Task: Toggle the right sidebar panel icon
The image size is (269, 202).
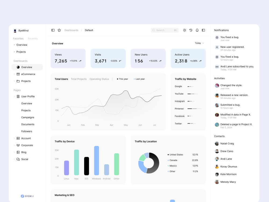Action: click(203, 30)
